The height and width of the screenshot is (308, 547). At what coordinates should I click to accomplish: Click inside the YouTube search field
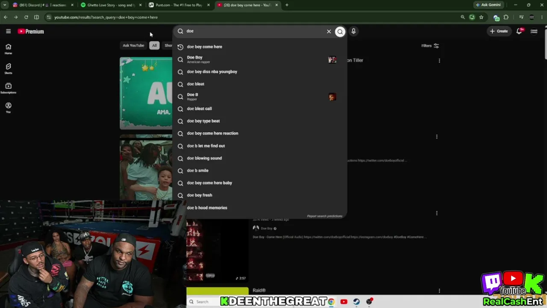[254, 31]
